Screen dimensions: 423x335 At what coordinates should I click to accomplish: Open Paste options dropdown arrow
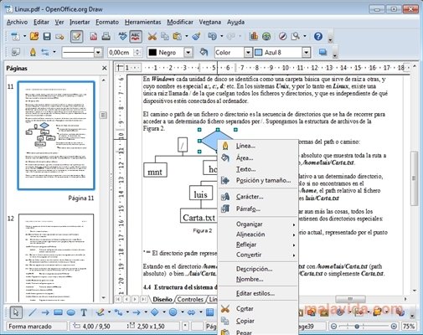[186, 36]
